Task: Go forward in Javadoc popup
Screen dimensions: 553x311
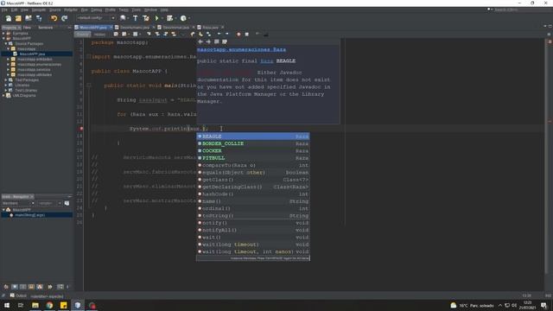Action: click(208, 41)
